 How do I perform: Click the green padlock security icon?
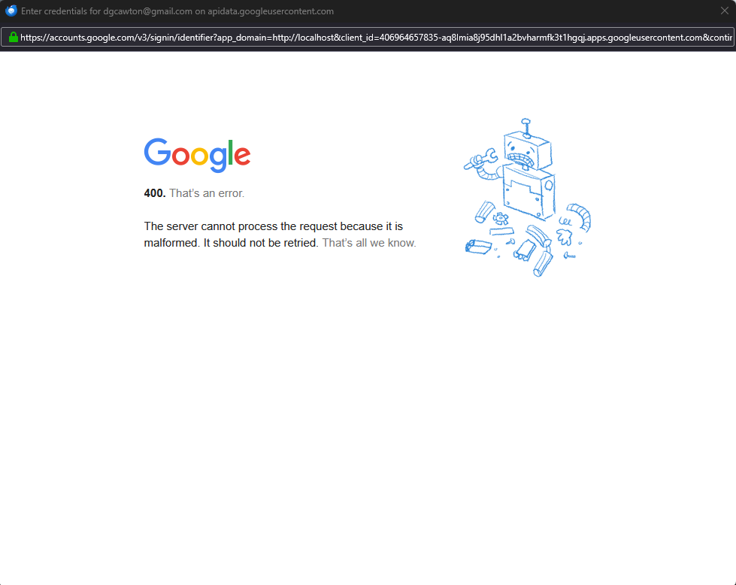13,37
